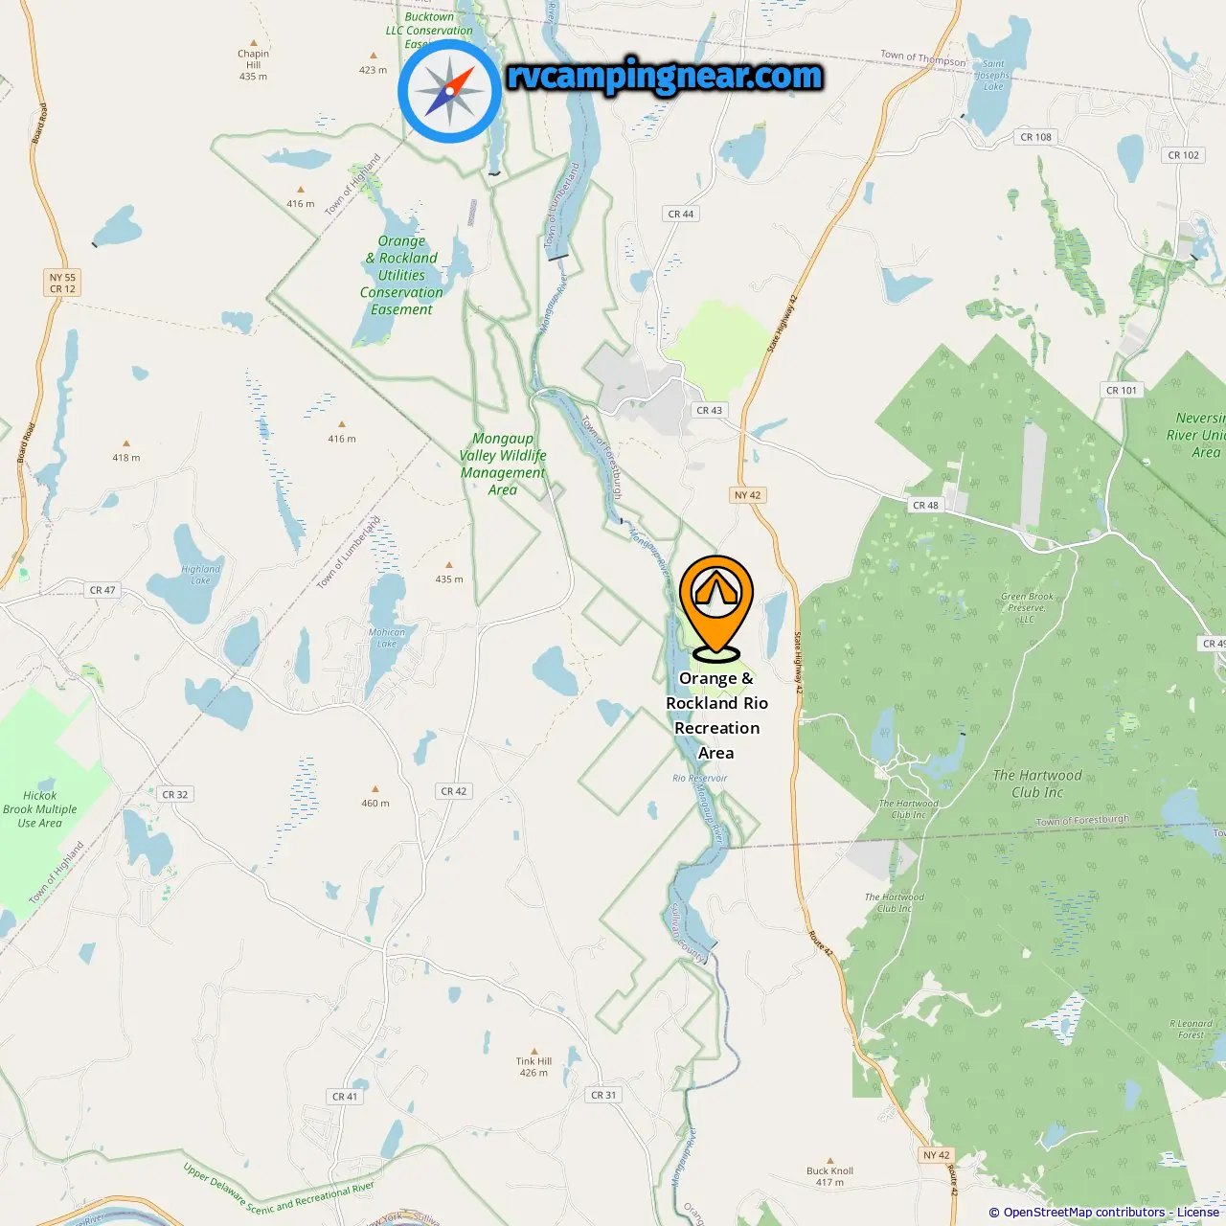Click the Highland Lake water label
Screen dimensions: 1226x1226
click(200, 575)
